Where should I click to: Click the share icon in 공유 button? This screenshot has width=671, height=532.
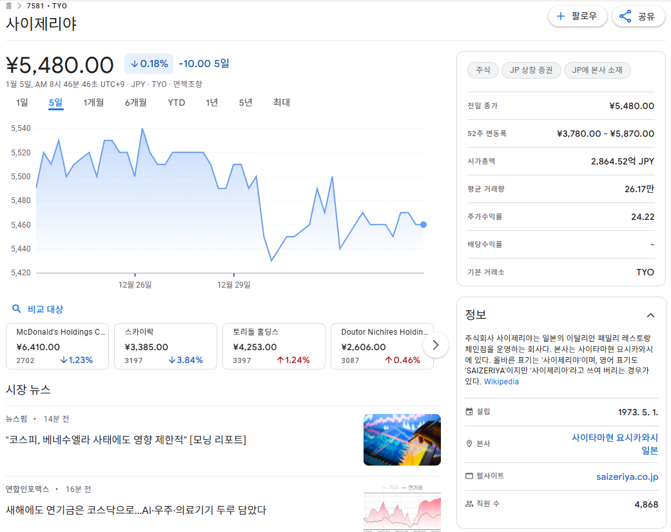coord(625,16)
